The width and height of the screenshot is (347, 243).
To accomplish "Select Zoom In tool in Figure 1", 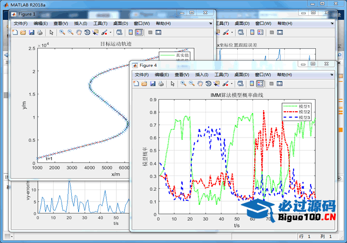I will pyautogui.click(x=62, y=33).
